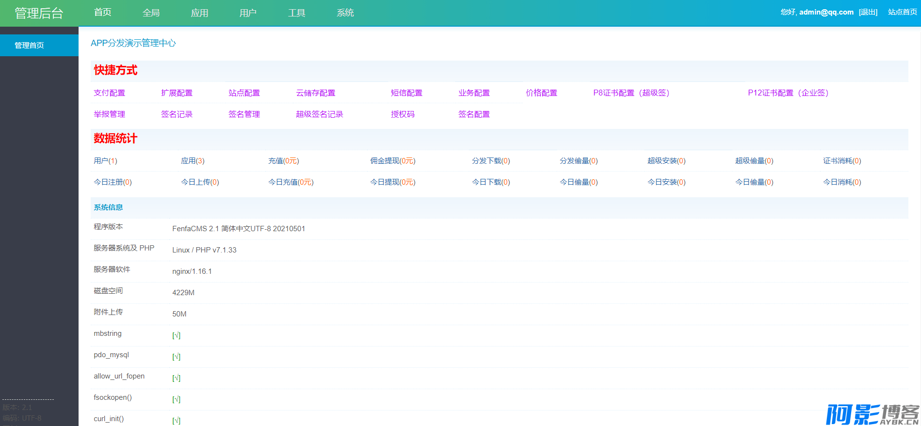Image resolution: width=921 pixels, height=426 pixels.
Task: Open the 系统 top menu
Action: point(345,13)
